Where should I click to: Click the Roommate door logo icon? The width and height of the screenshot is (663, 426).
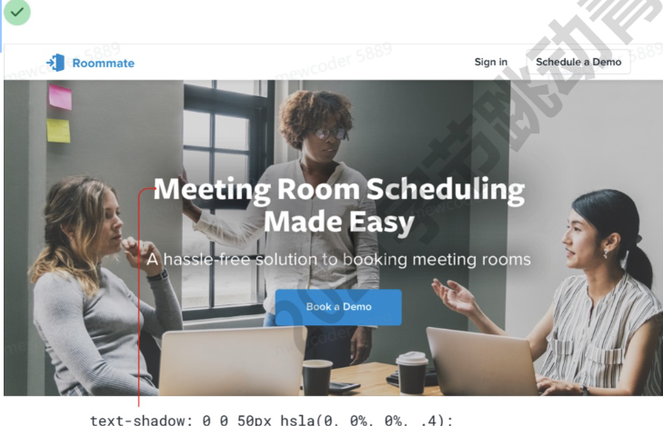coord(55,63)
